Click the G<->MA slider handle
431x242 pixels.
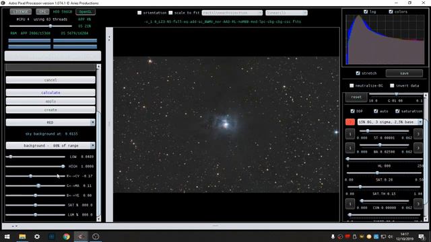coord(38,186)
